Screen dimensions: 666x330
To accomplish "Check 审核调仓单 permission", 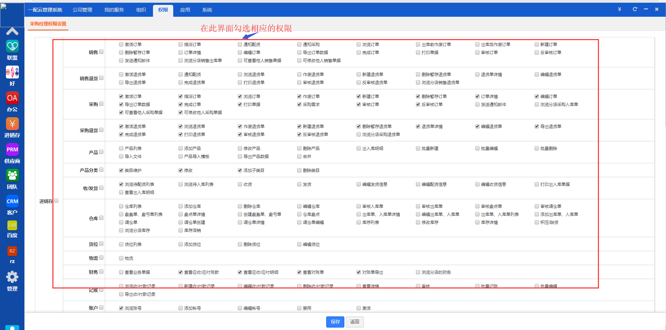I will [x=537, y=206].
